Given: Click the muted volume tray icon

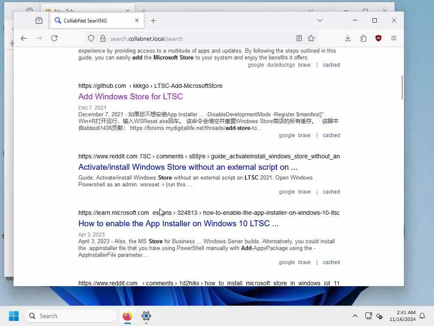Looking at the screenshot, I should coord(379,316).
